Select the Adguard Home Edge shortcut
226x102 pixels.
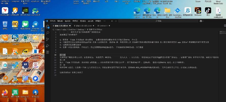tap(137, 12)
